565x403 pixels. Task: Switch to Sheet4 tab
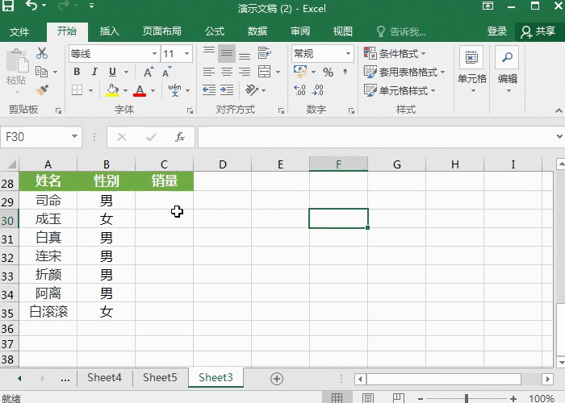tap(104, 377)
